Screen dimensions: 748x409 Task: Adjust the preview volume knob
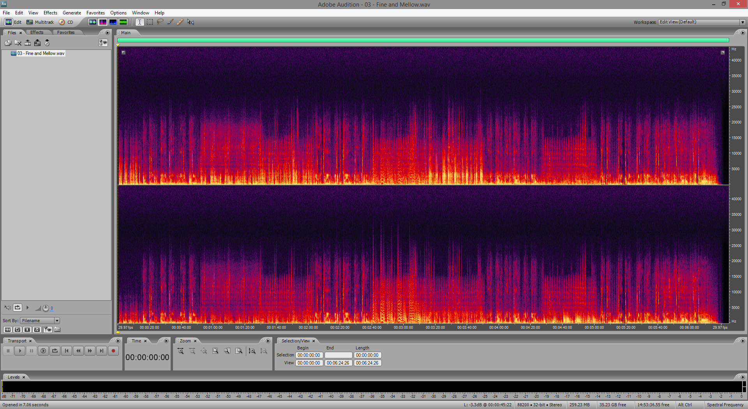(x=46, y=308)
